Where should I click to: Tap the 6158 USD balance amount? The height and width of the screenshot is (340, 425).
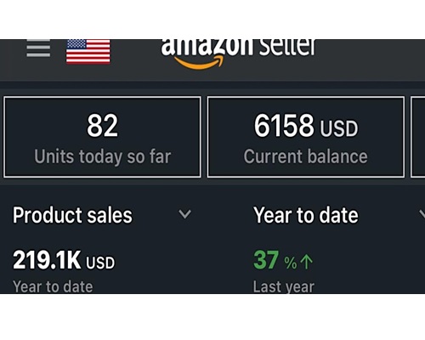pos(306,126)
